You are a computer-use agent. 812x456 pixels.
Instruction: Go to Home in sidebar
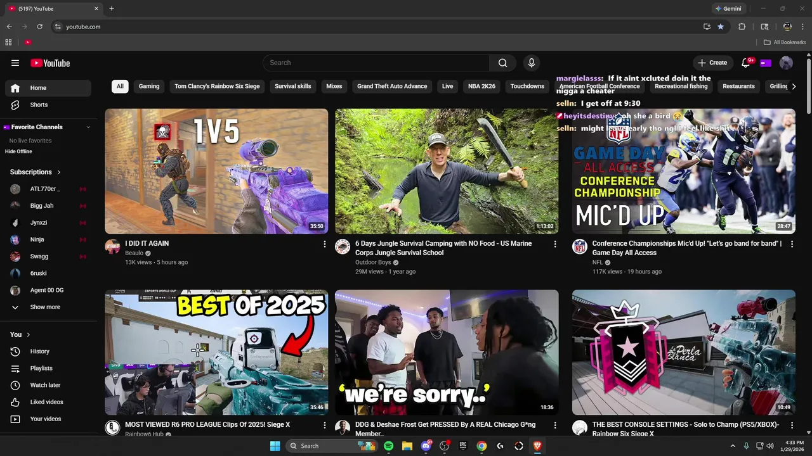coord(48,88)
